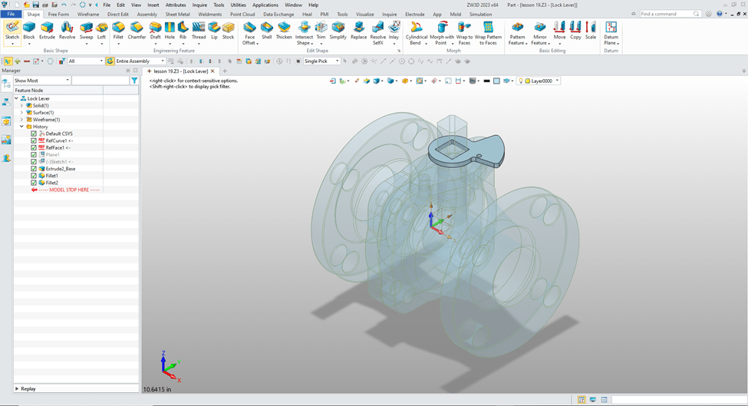The width and height of the screenshot is (748, 406).
Task: Uncheck the Extrude2_Base feature checkbox
Action: [34, 169]
